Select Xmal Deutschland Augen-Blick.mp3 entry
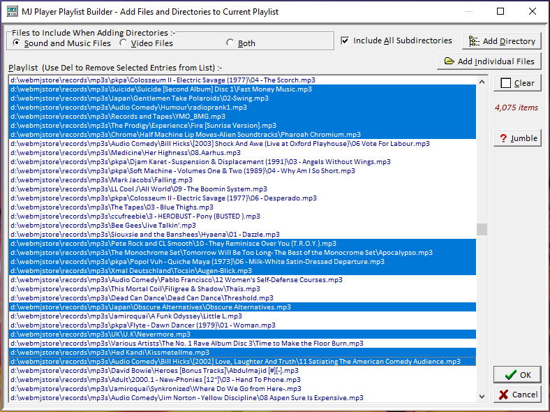The width and height of the screenshot is (550, 412). coord(242,271)
